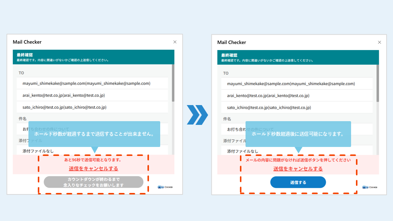Click the Cookai logo beside the 送信する button
The height and width of the screenshot is (221, 393).
(370, 187)
